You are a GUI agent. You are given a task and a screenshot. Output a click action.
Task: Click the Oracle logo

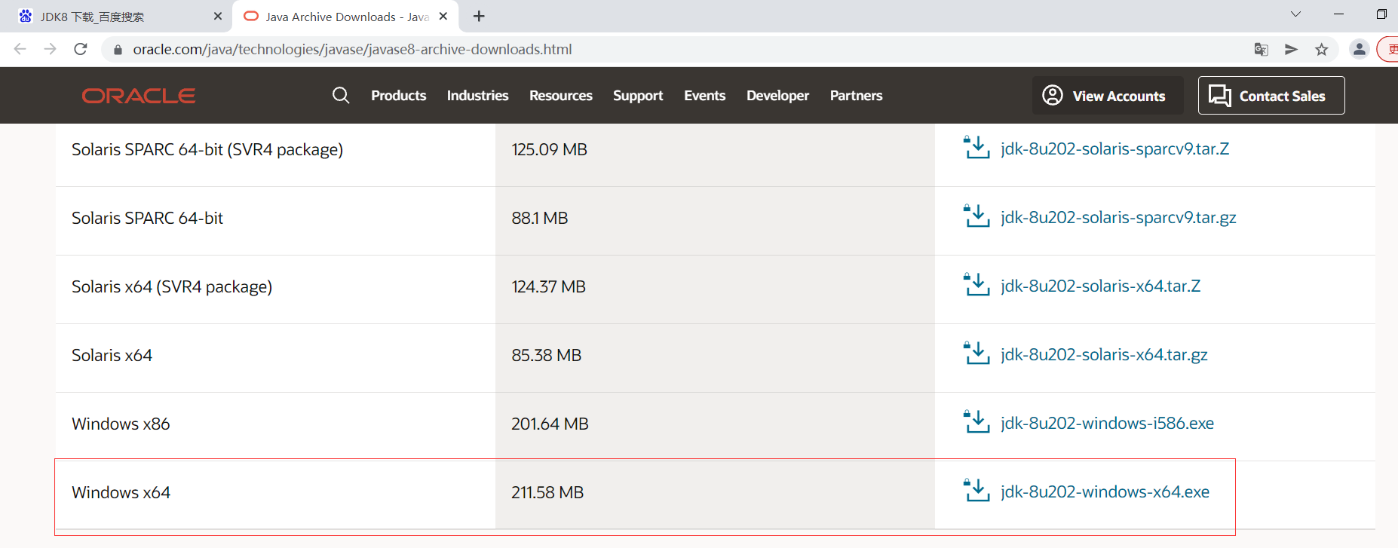(139, 96)
